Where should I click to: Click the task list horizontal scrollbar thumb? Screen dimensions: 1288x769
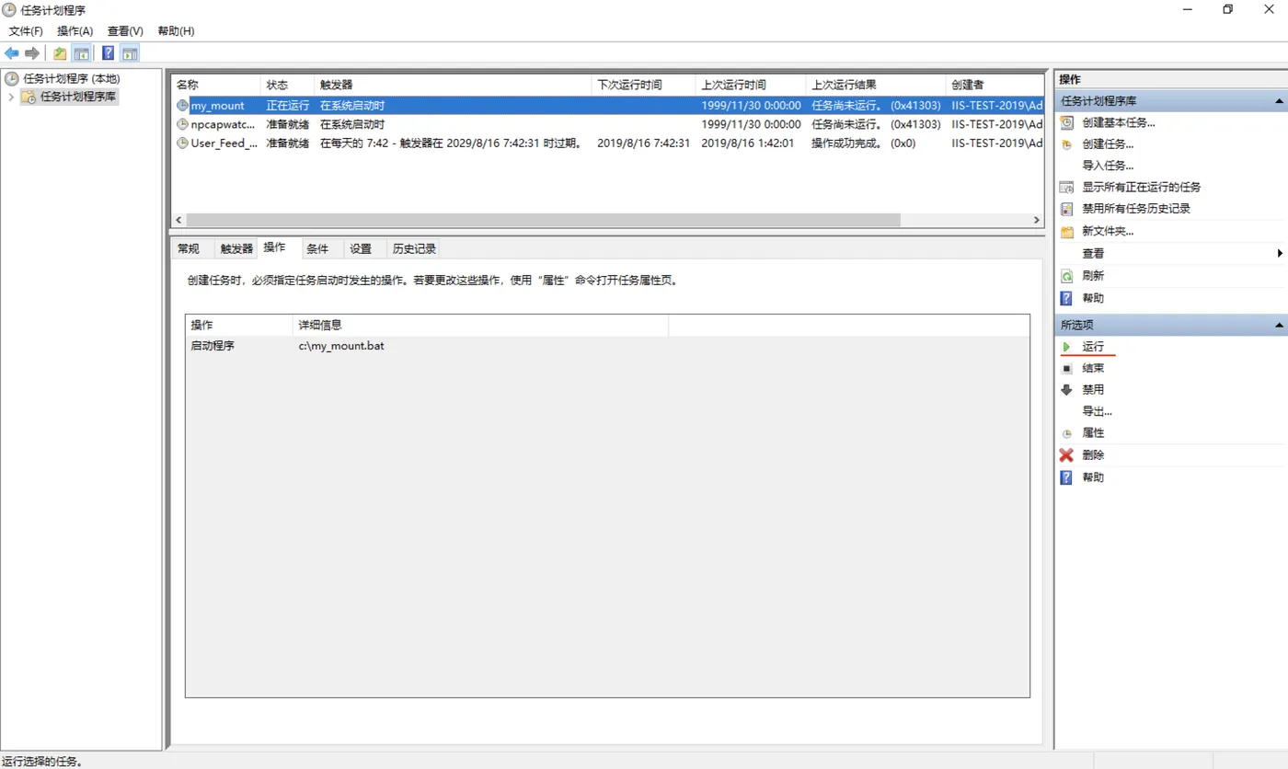click(544, 220)
